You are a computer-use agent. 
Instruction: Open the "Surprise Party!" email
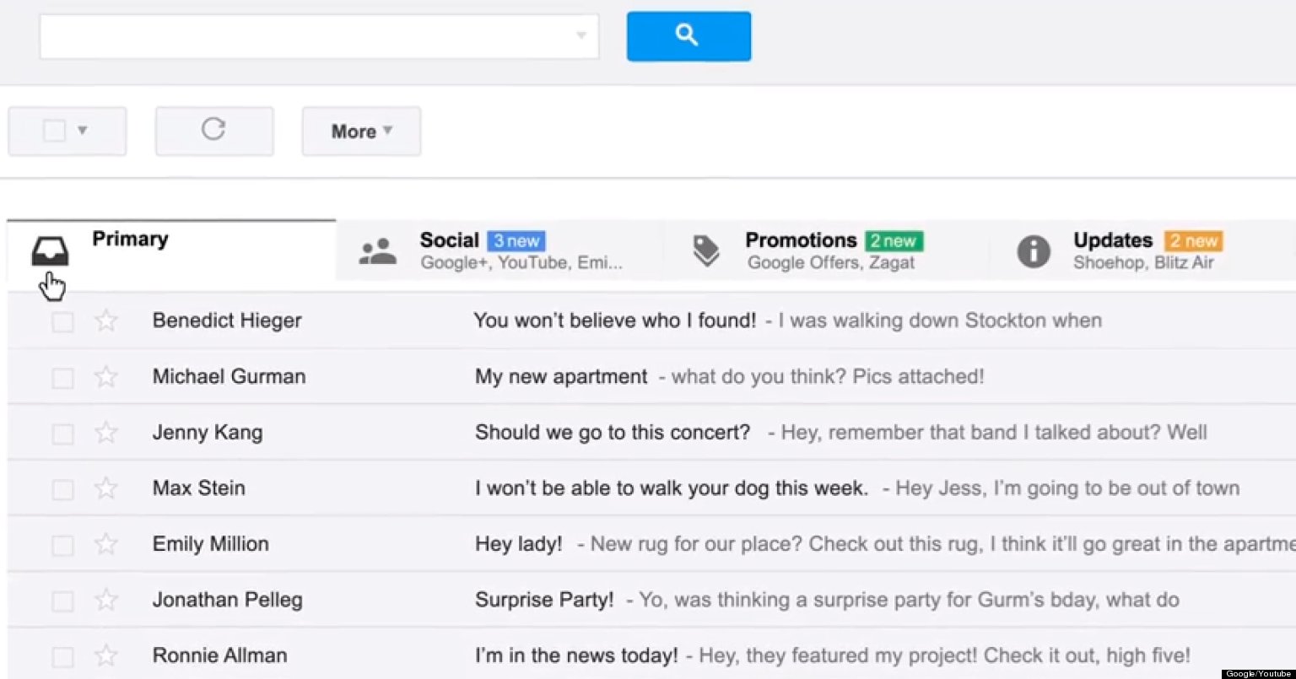(544, 600)
